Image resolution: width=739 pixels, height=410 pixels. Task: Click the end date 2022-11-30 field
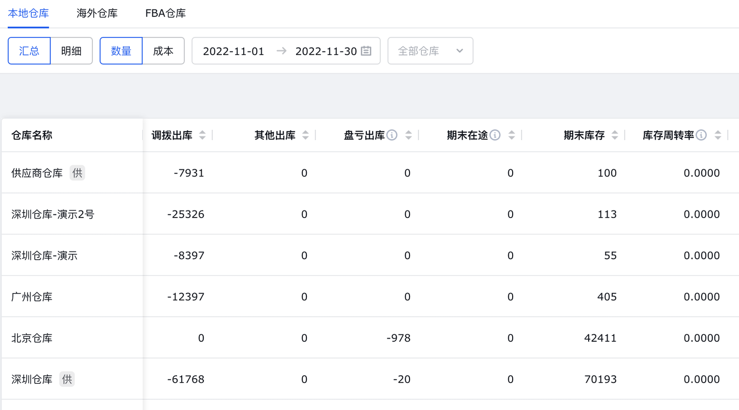[x=326, y=51]
